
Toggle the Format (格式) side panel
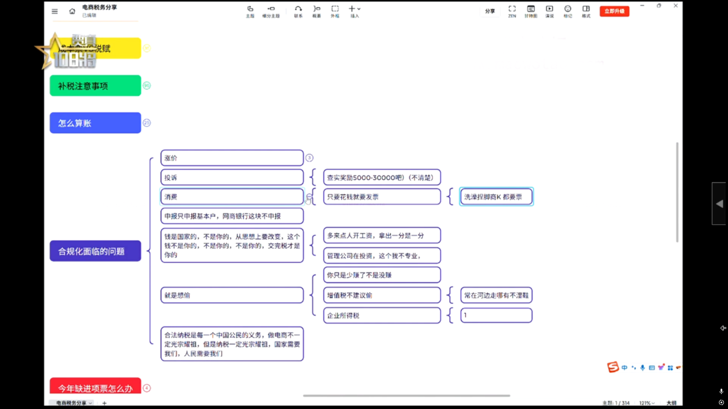pos(586,11)
